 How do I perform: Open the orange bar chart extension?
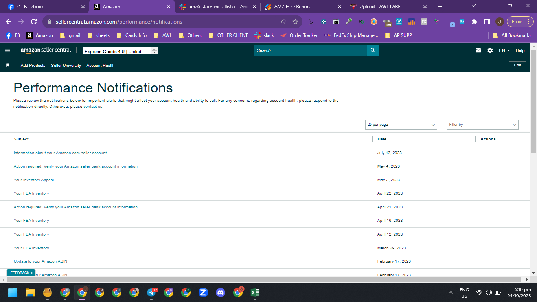click(x=412, y=22)
